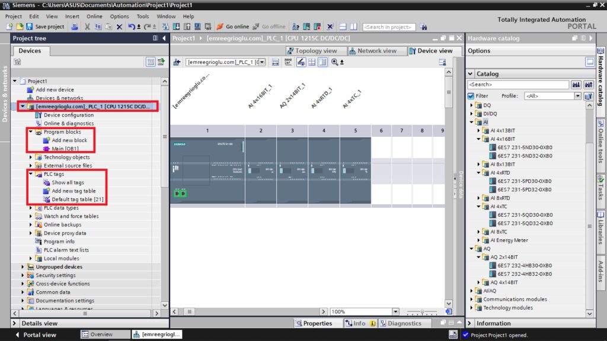Image resolution: width=607 pixels, height=341 pixels.
Task: Expand the Information section in the catalog
Action: pos(469,323)
